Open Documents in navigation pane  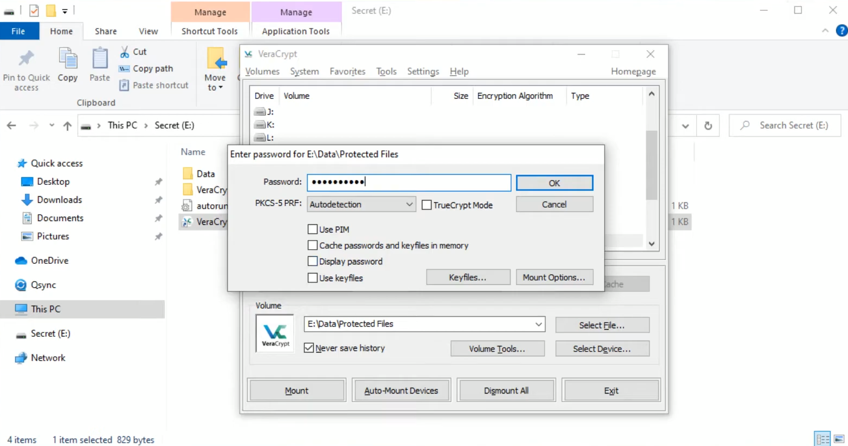(x=60, y=218)
